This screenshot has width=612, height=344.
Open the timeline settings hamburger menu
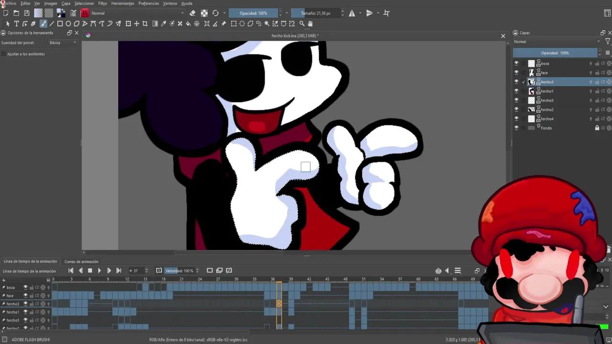[x=458, y=271]
